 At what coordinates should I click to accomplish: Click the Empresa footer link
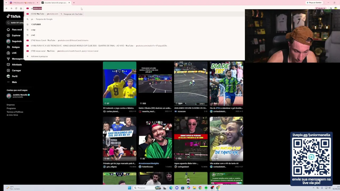tap(11, 105)
